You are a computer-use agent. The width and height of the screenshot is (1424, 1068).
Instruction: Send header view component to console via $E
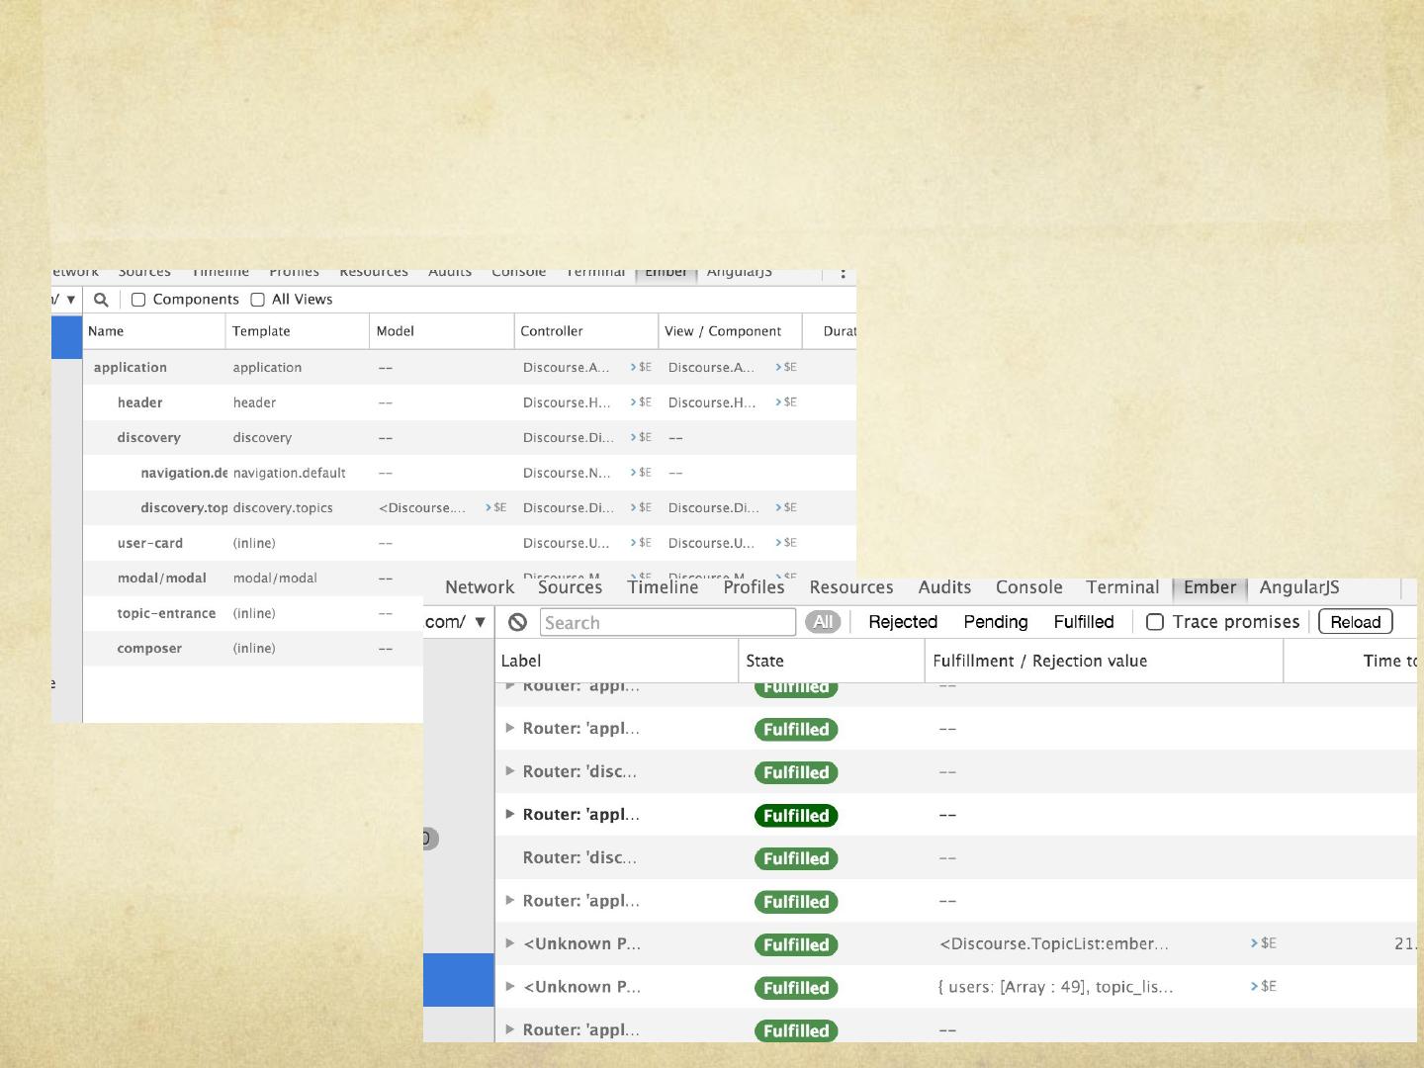(786, 402)
